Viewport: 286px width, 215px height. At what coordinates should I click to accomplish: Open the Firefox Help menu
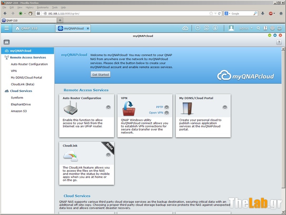coord(63,7)
